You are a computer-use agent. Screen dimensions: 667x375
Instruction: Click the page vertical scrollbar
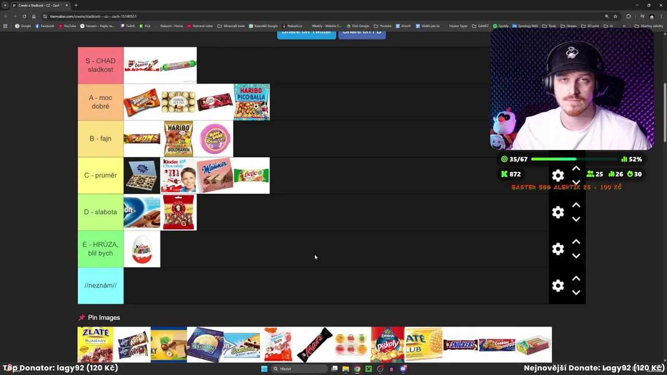pyautogui.click(x=664, y=112)
